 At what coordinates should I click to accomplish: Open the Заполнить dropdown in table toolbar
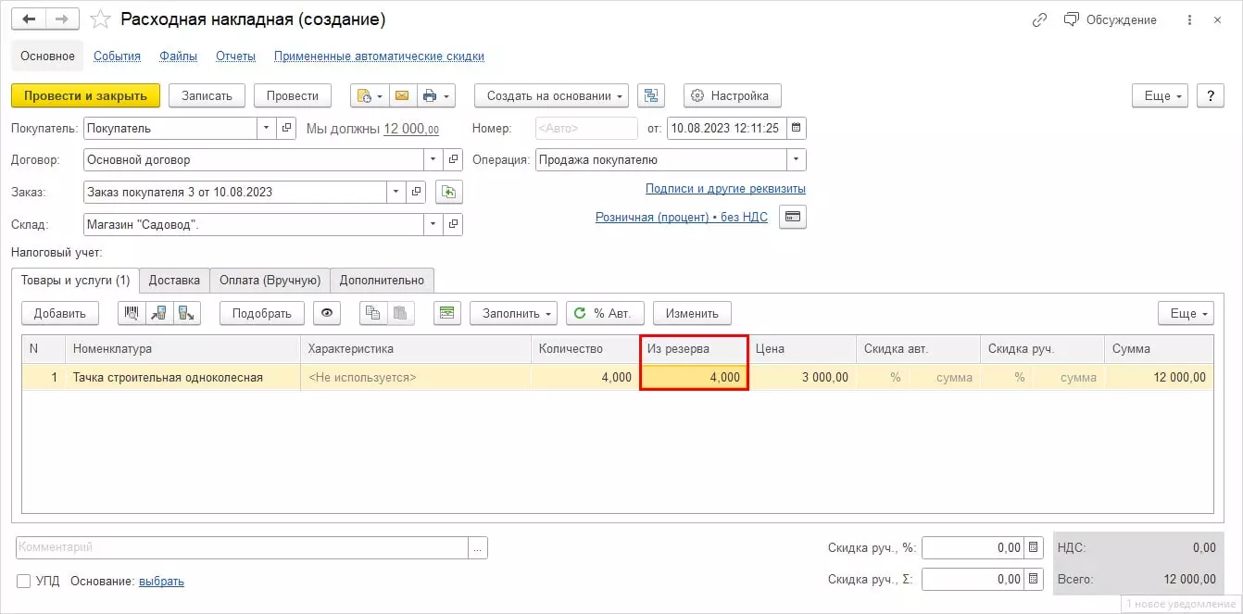pyautogui.click(x=513, y=313)
